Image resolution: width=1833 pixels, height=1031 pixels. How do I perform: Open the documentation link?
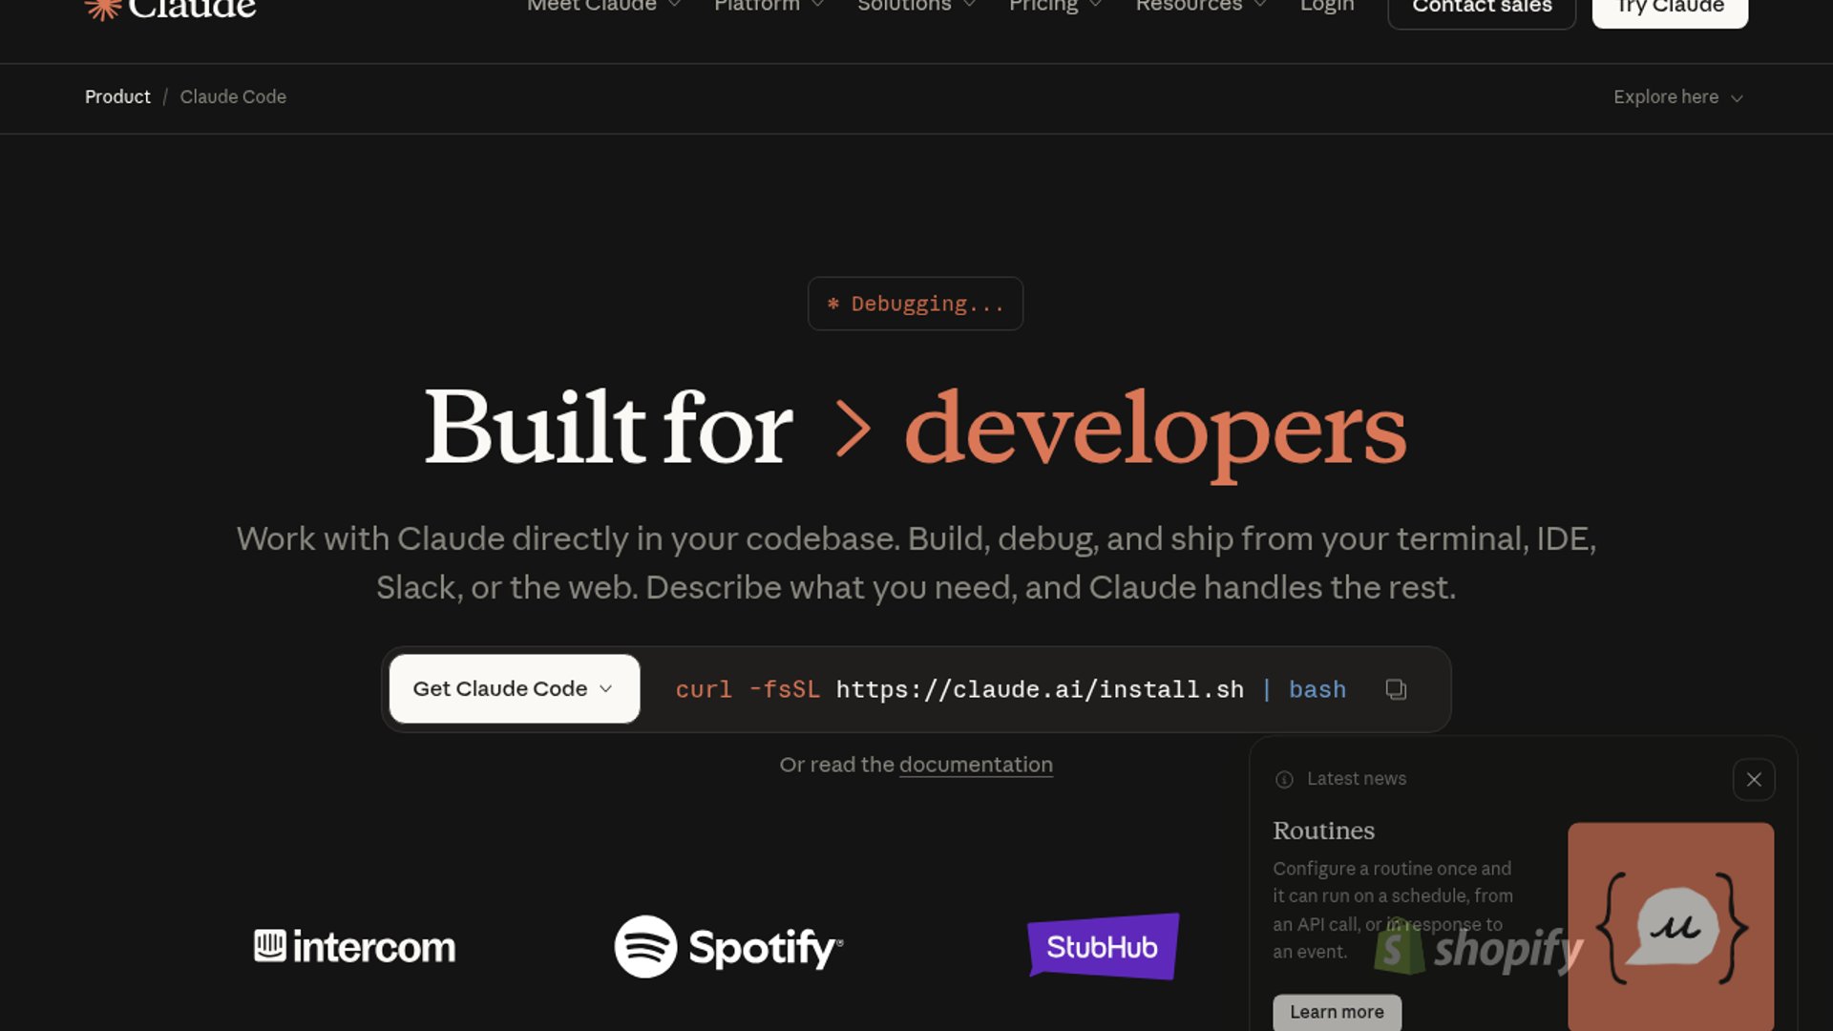(x=976, y=765)
